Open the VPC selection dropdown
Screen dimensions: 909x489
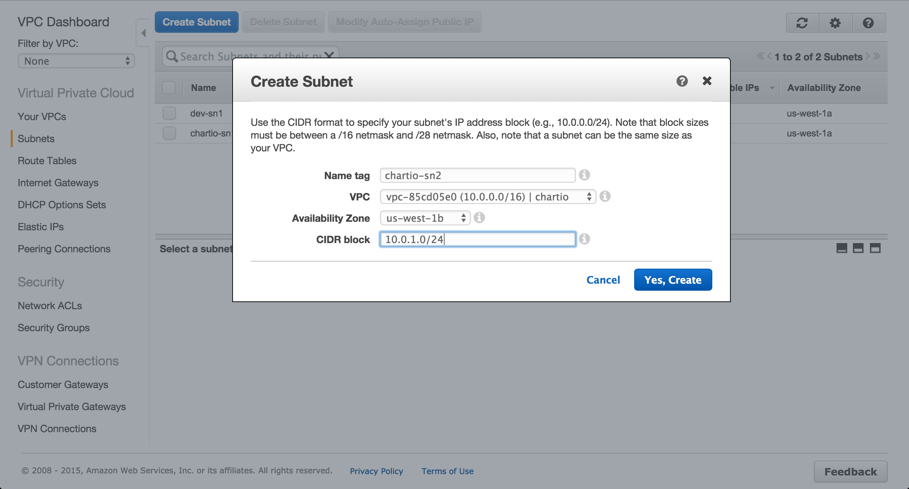(488, 197)
